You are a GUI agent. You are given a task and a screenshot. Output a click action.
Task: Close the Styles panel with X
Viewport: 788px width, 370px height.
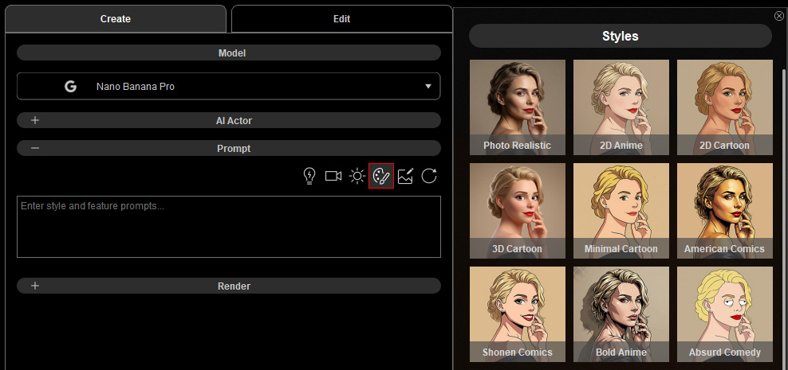(x=779, y=16)
